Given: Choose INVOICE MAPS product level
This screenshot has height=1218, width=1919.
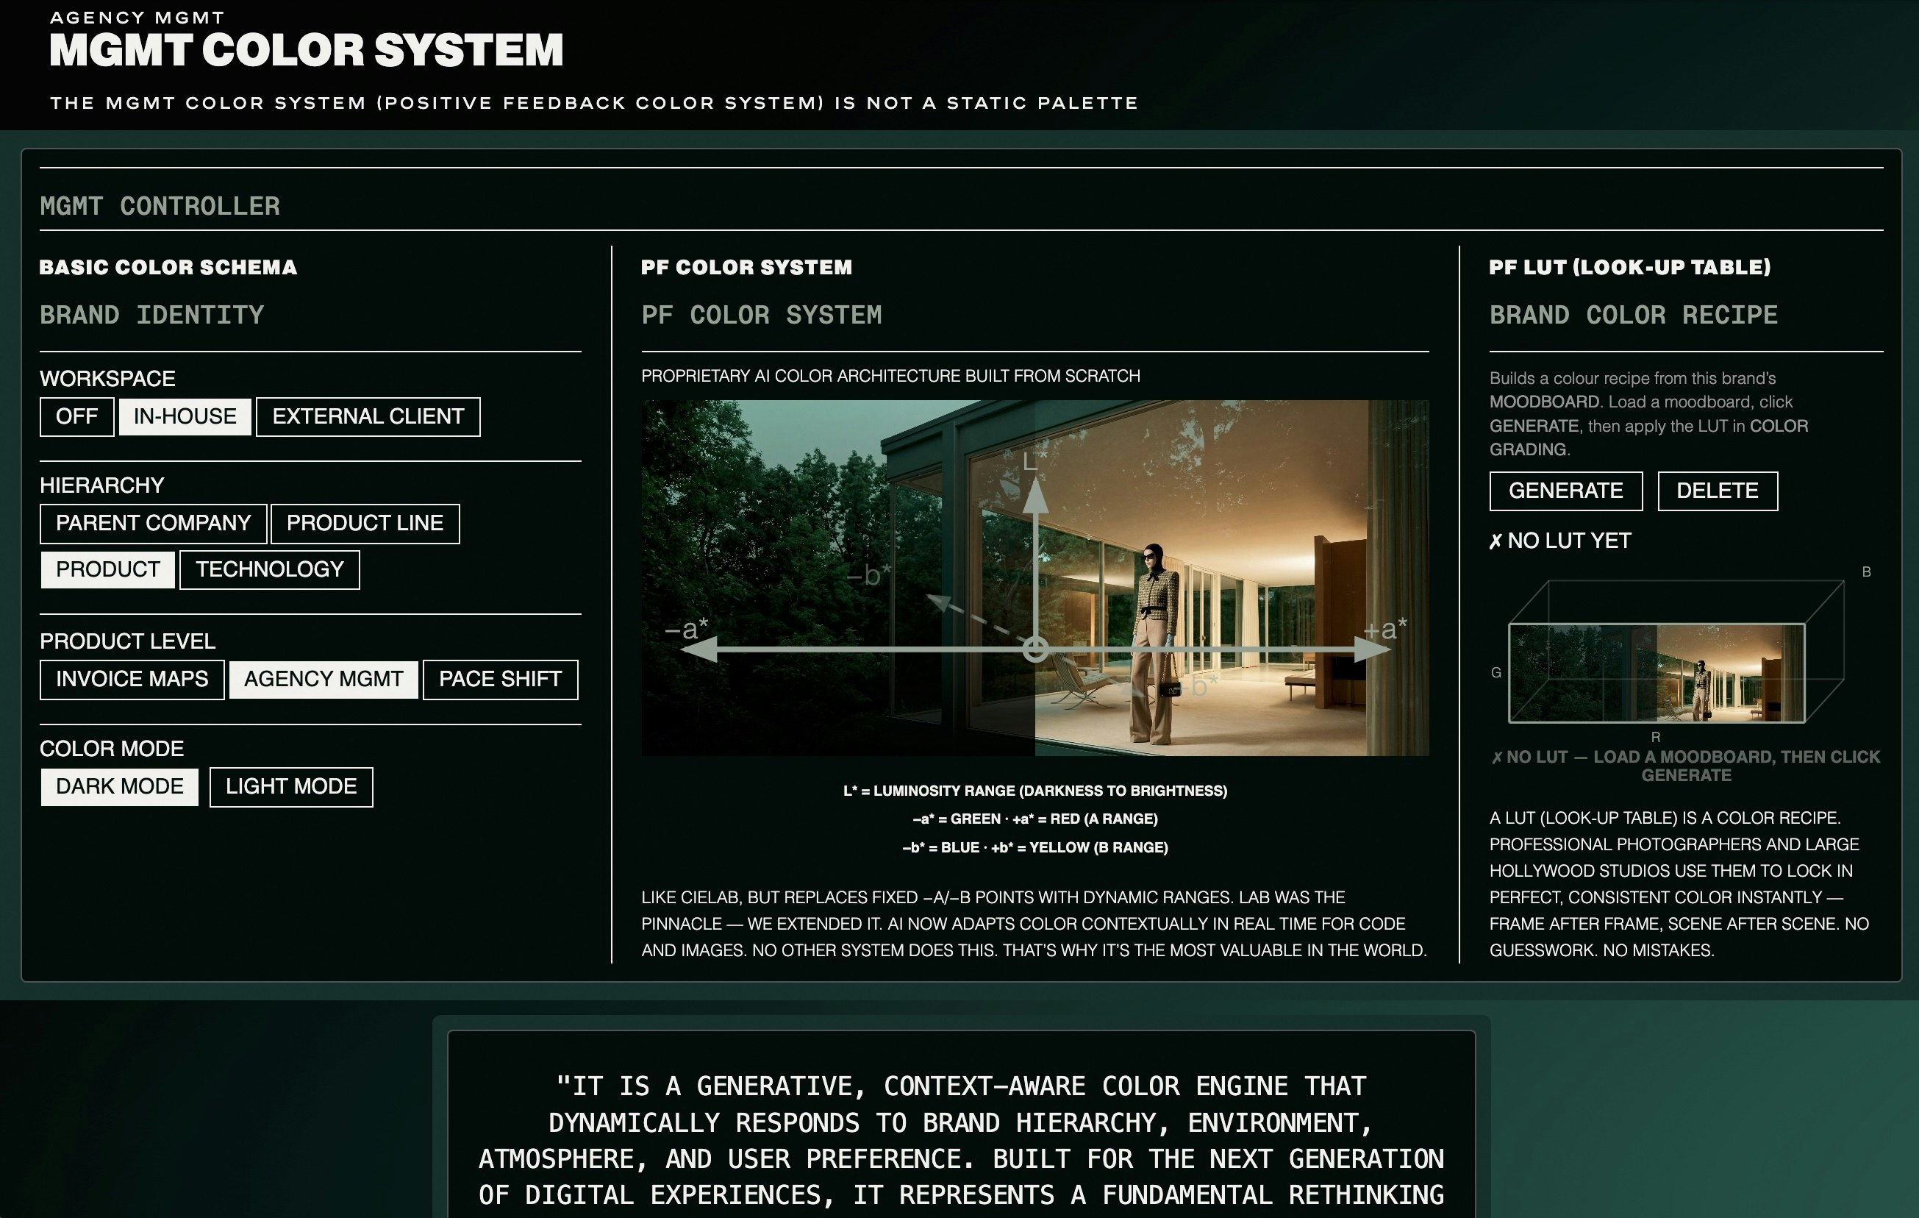Looking at the screenshot, I should [132, 680].
